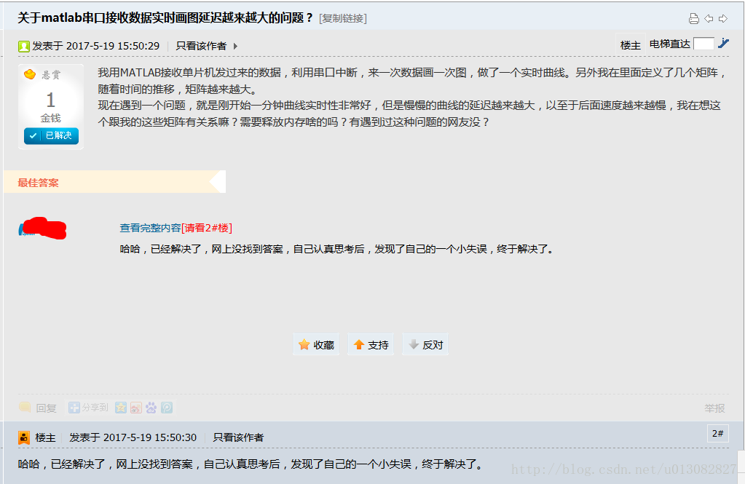The height and width of the screenshot is (484, 745).
Task: Click the forward arrow navigation icon
Action: pyautogui.click(x=722, y=18)
